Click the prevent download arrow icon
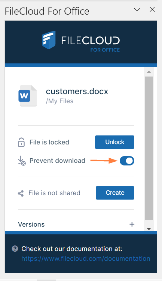This screenshot has width=162, height=281. (22, 161)
